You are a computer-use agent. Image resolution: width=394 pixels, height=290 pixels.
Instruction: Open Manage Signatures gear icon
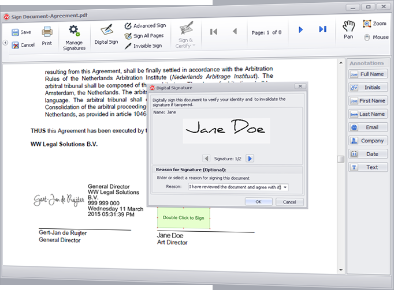click(x=74, y=31)
